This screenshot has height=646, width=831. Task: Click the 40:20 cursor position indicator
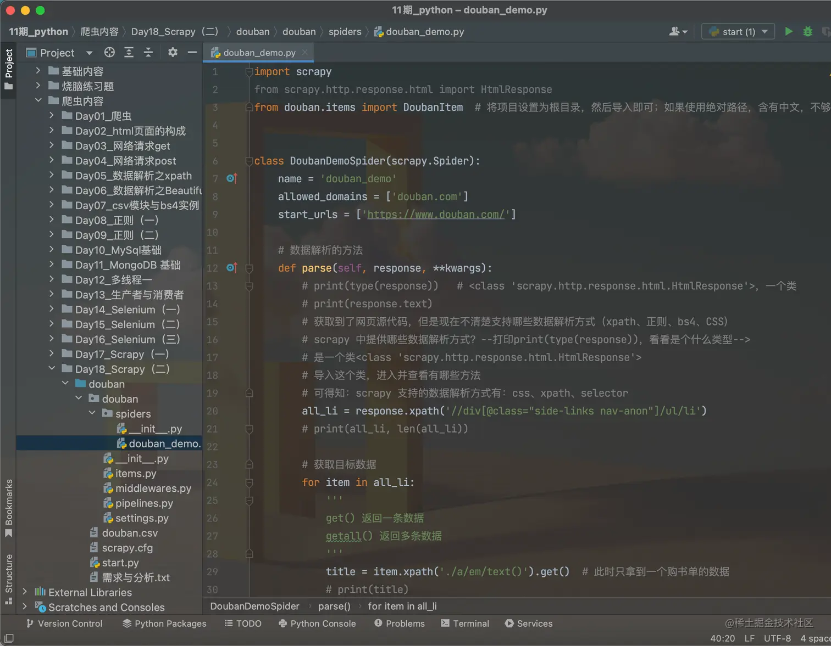722,638
